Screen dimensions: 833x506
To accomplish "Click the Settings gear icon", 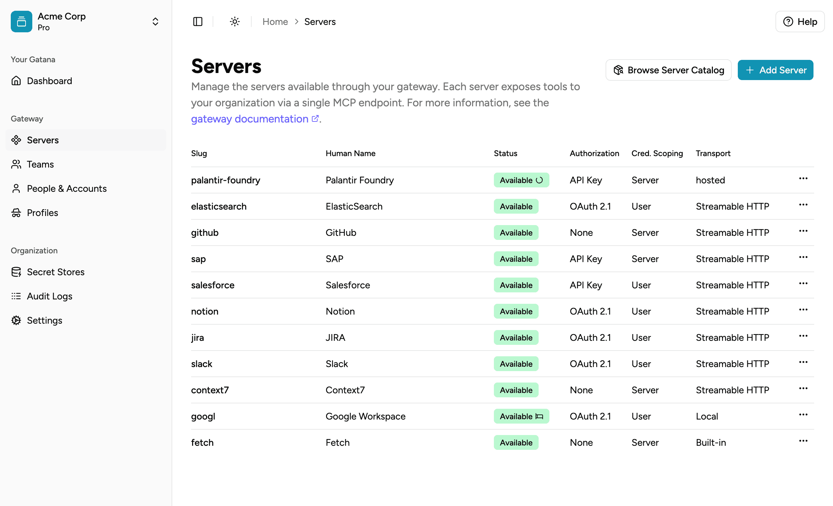I will 16,320.
